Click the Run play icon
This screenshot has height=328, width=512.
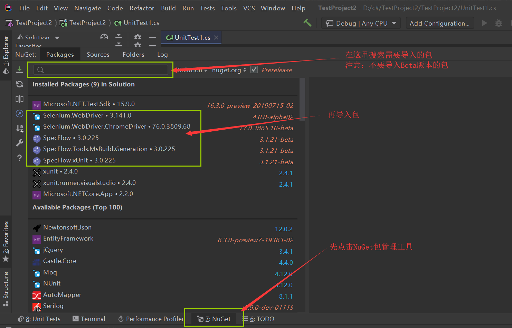(484, 23)
